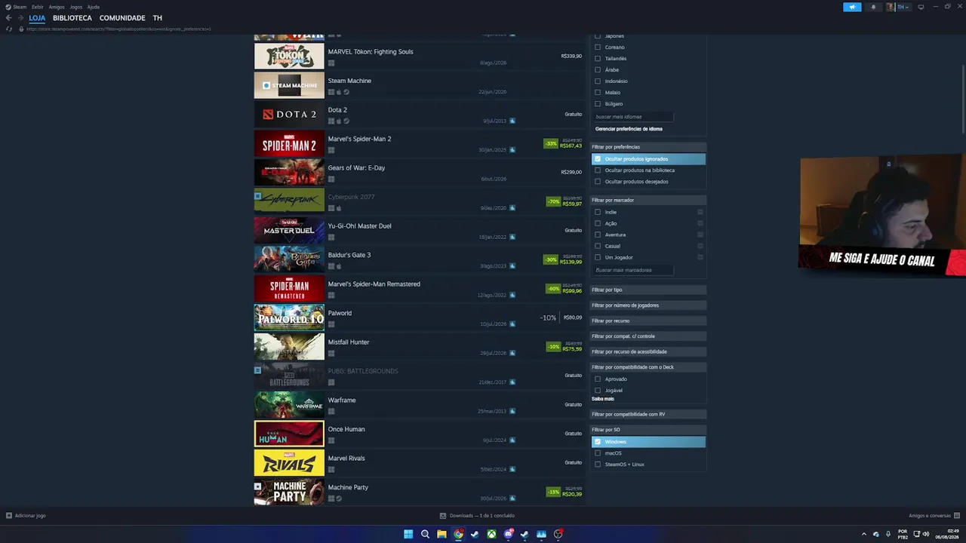Viewport: 966px width, 543px height.
Task: Open the Palworld game listing
Action: coord(419,318)
